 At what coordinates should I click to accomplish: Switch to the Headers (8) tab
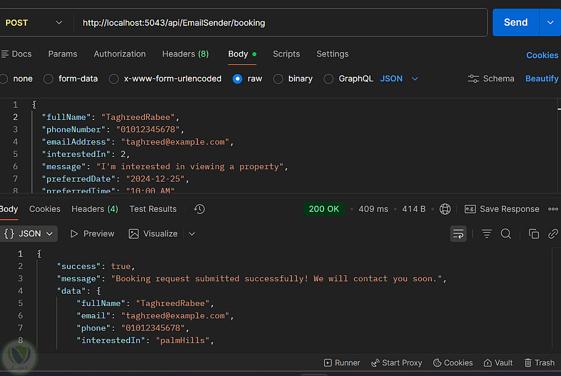185,54
